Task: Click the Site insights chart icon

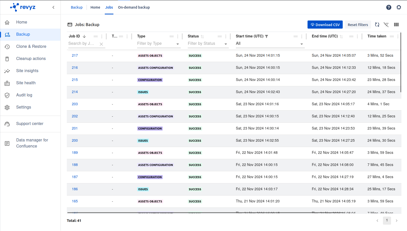Action: tap(7, 71)
